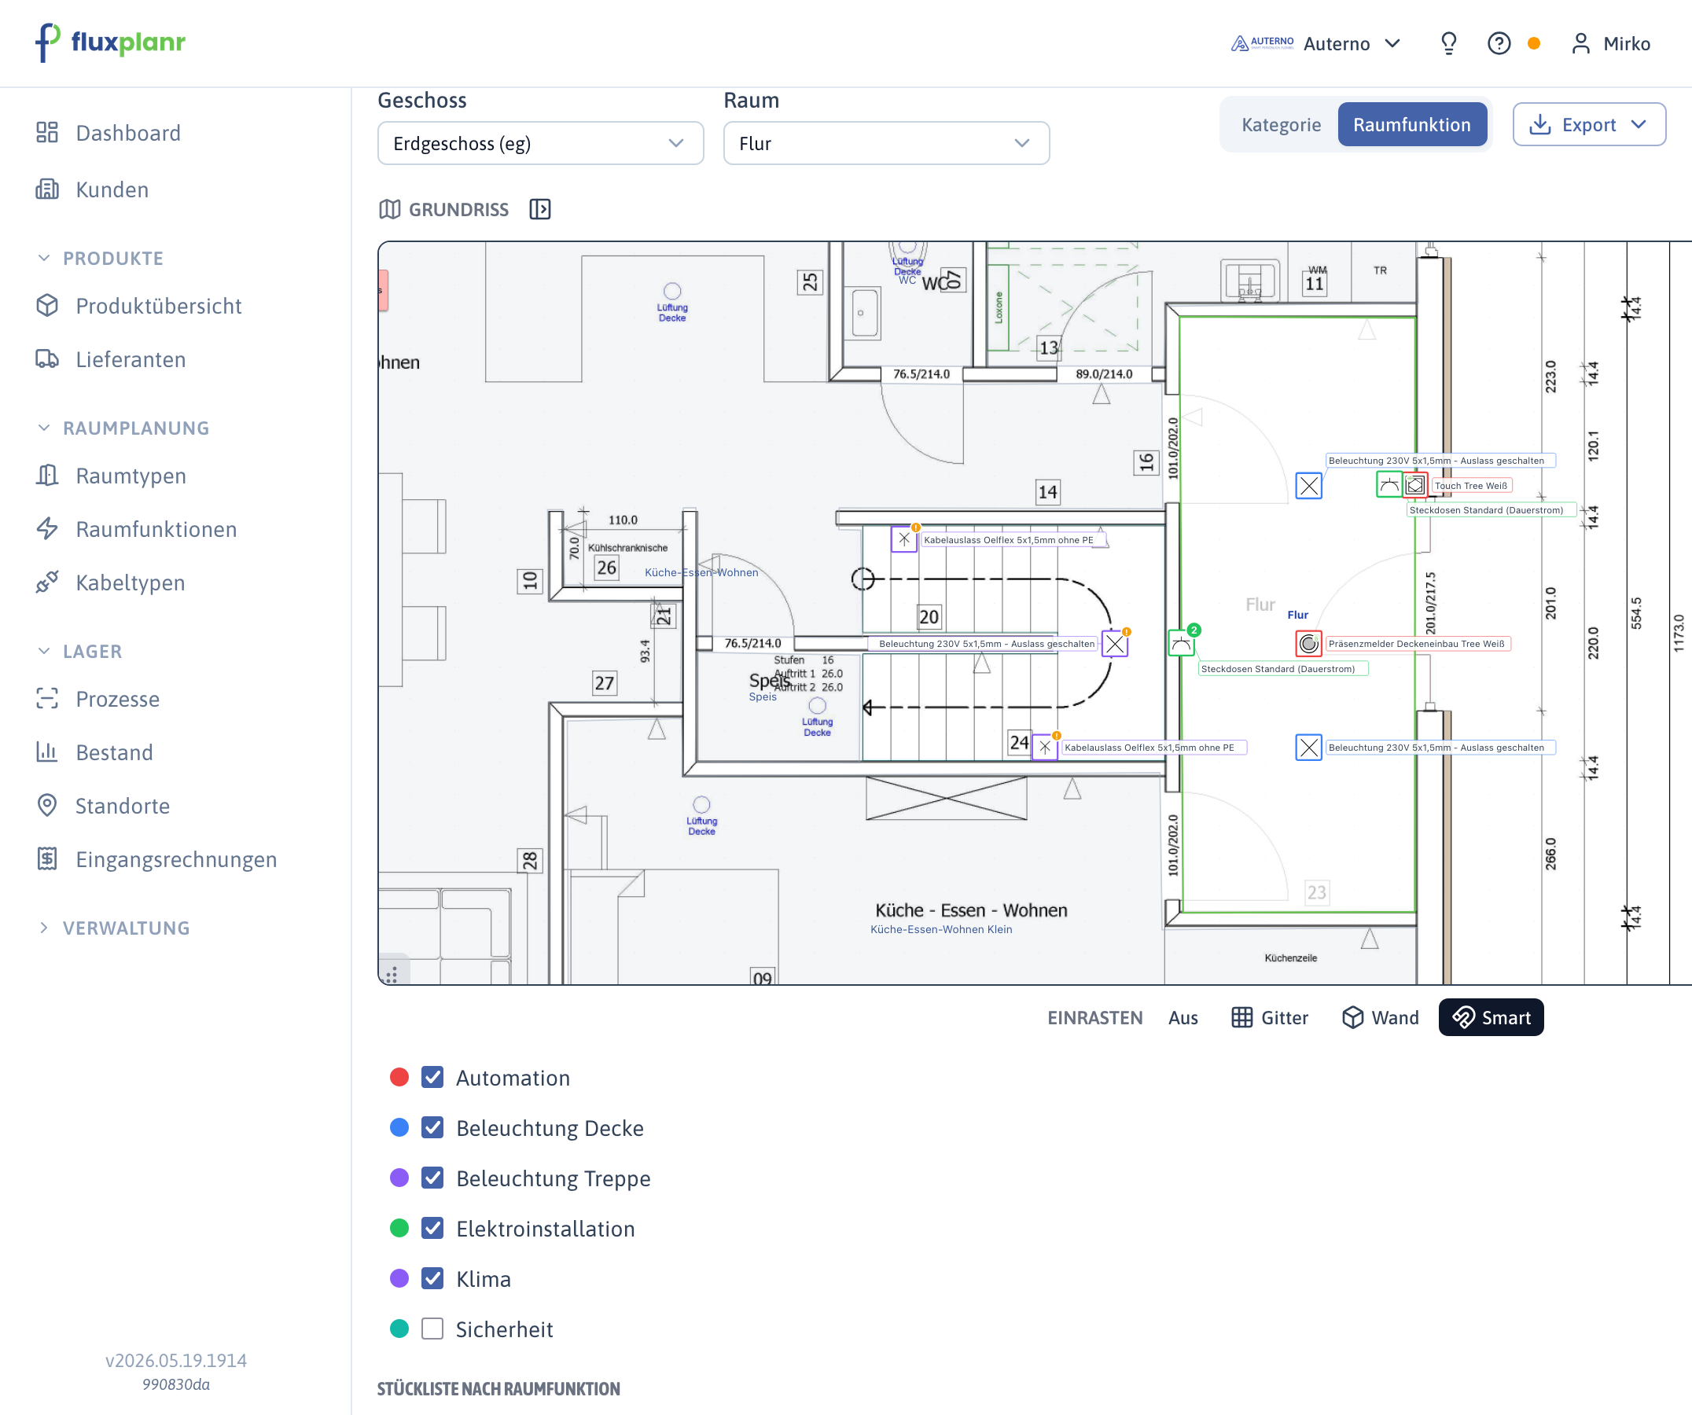Set snapping to Gitter
1692x1415 pixels.
tap(1270, 1017)
